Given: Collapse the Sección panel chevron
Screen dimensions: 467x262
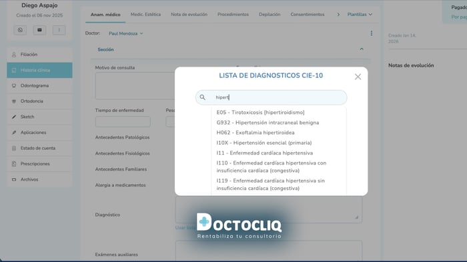Looking at the screenshot, I should 362,49.
